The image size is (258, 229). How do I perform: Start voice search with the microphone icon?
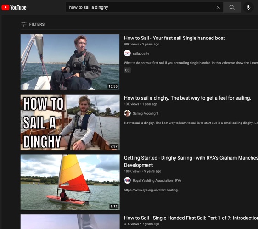point(248,7)
